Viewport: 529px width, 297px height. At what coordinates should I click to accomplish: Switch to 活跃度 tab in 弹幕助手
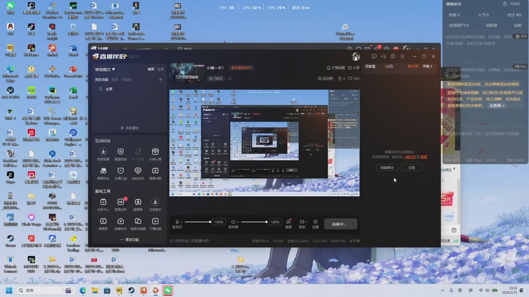[x=491, y=26]
